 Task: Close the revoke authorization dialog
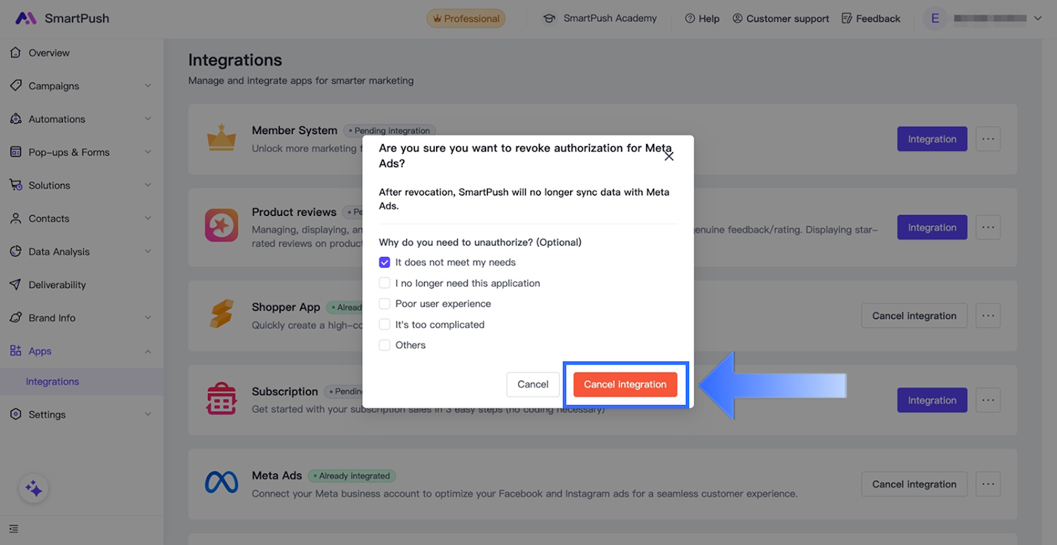point(669,157)
